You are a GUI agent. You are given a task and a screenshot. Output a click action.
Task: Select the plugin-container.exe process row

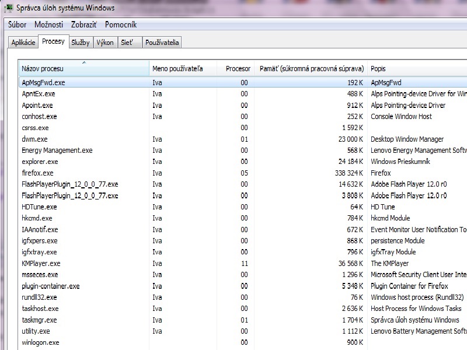(x=50, y=286)
